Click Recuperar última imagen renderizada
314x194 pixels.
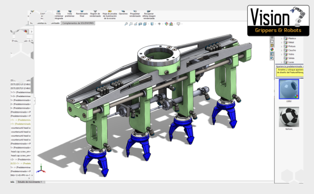point(148,15)
